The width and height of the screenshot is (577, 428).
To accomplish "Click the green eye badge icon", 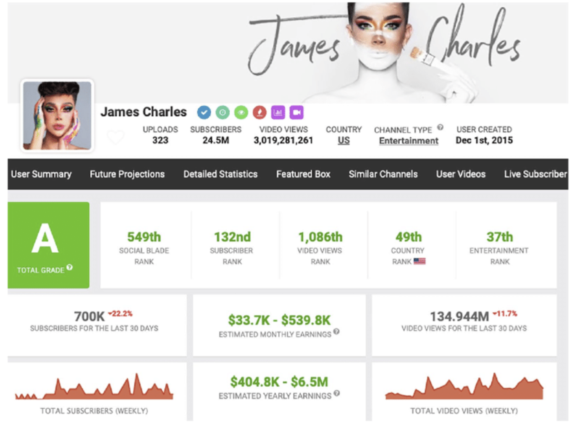I will pyautogui.click(x=241, y=112).
